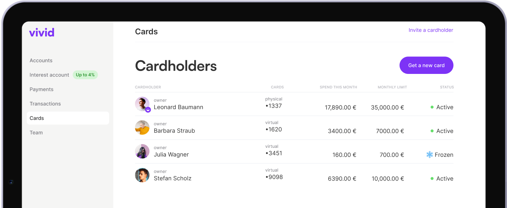Open the Team section
This screenshot has width=507, height=208.
36,133
